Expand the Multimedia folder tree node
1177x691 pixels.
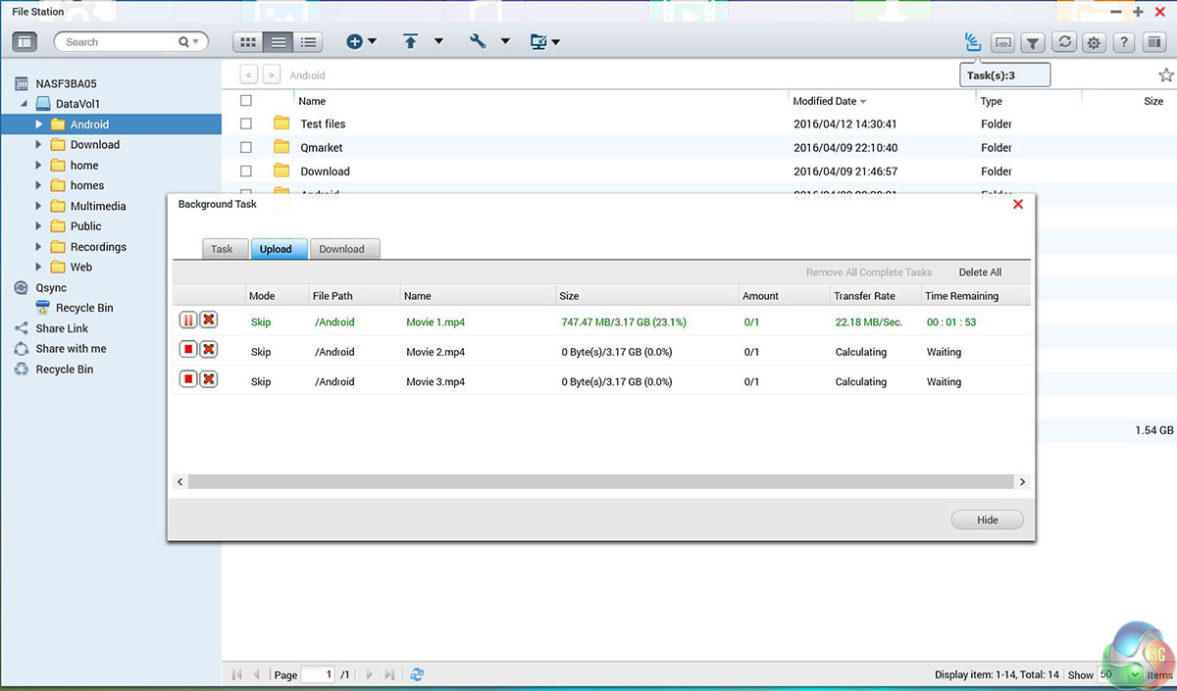point(39,206)
